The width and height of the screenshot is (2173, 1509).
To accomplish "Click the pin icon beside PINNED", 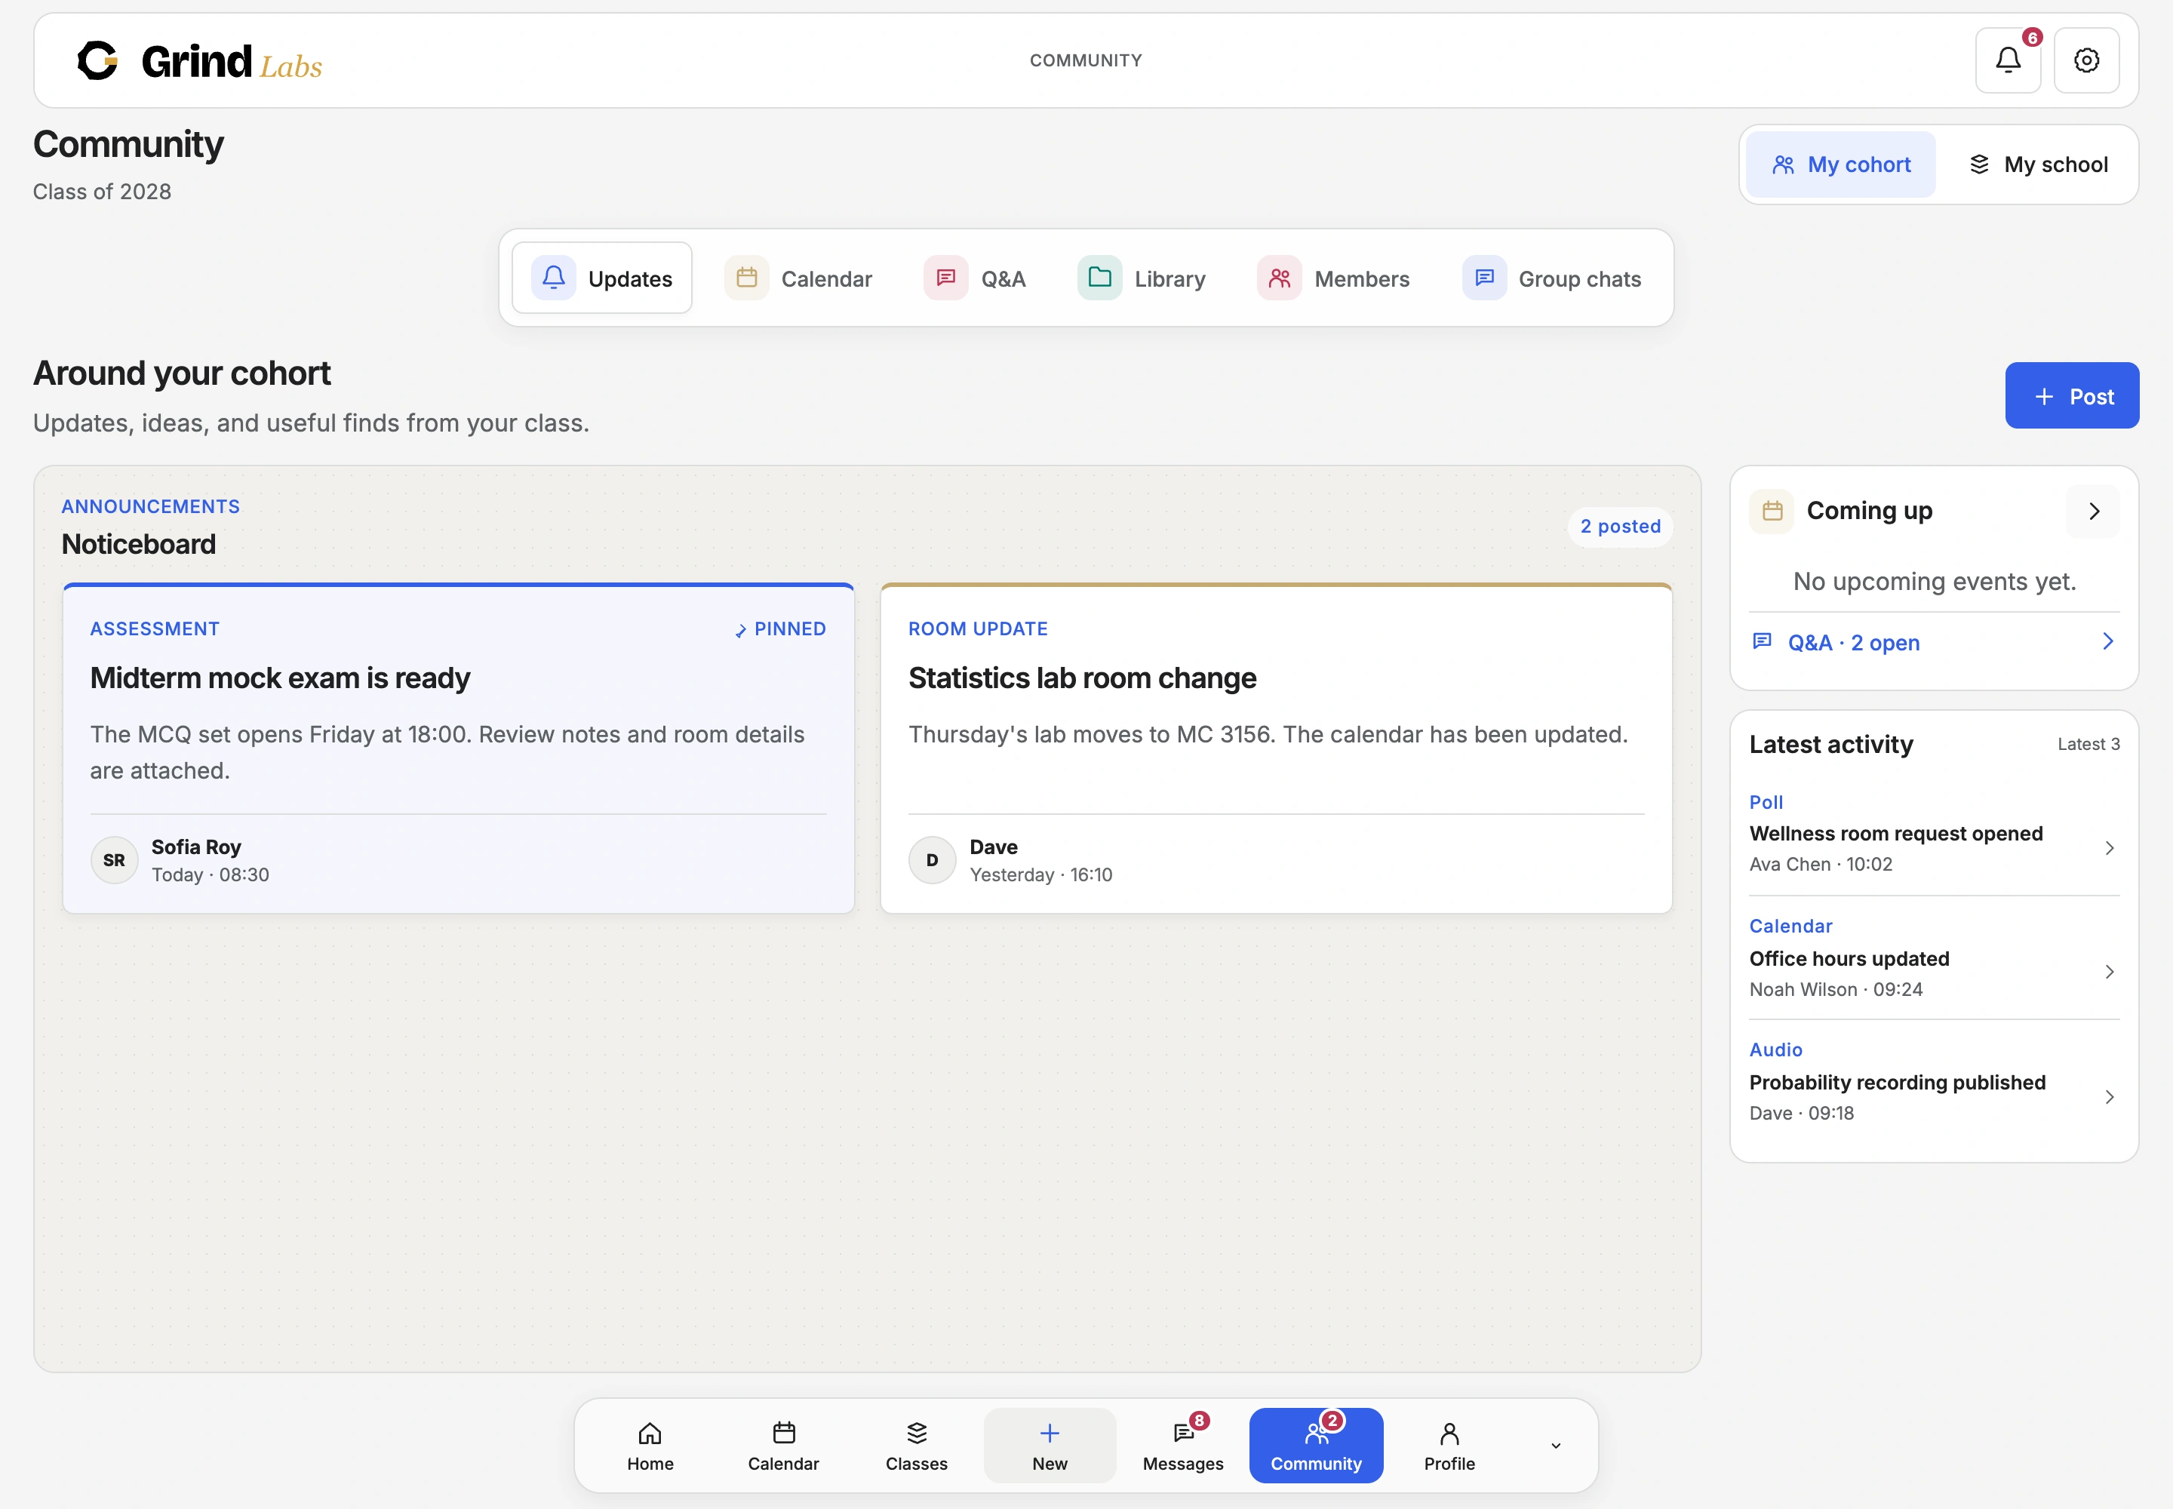I will [740, 630].
